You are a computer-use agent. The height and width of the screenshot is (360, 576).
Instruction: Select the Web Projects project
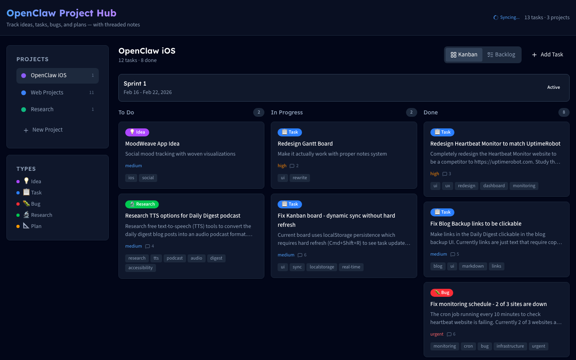(47, 92)
